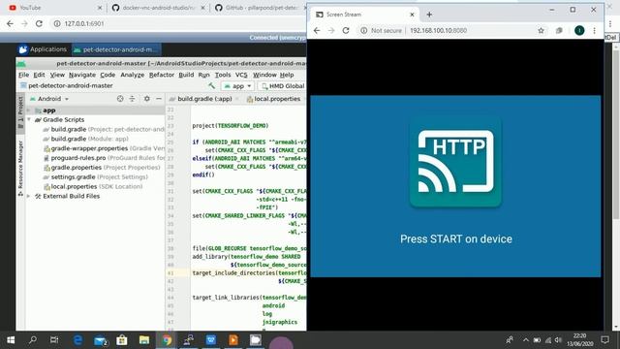Switch to local.properties editor tab
620x349 pixels.
276,99
